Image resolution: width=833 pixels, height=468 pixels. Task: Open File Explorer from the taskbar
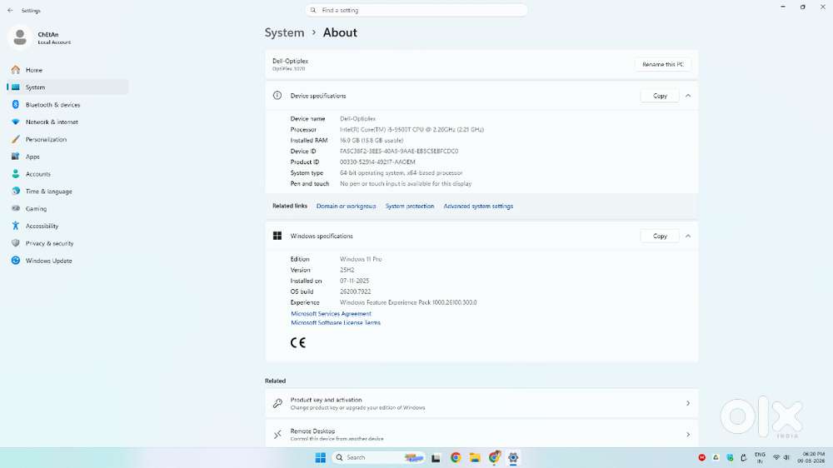(x=475, y=457)
